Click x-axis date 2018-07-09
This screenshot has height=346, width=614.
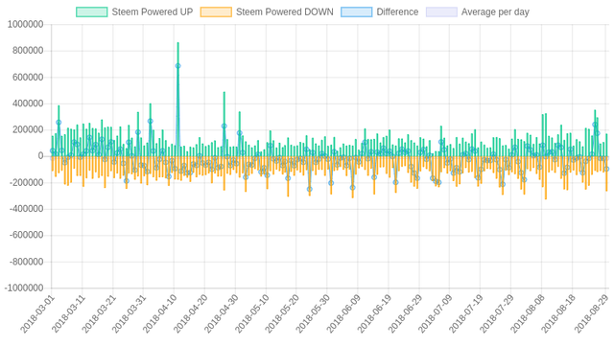(x=435, y=314)
